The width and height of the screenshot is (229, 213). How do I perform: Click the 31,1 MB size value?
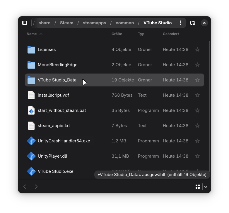pyautogui.click(x=120, y=156)
